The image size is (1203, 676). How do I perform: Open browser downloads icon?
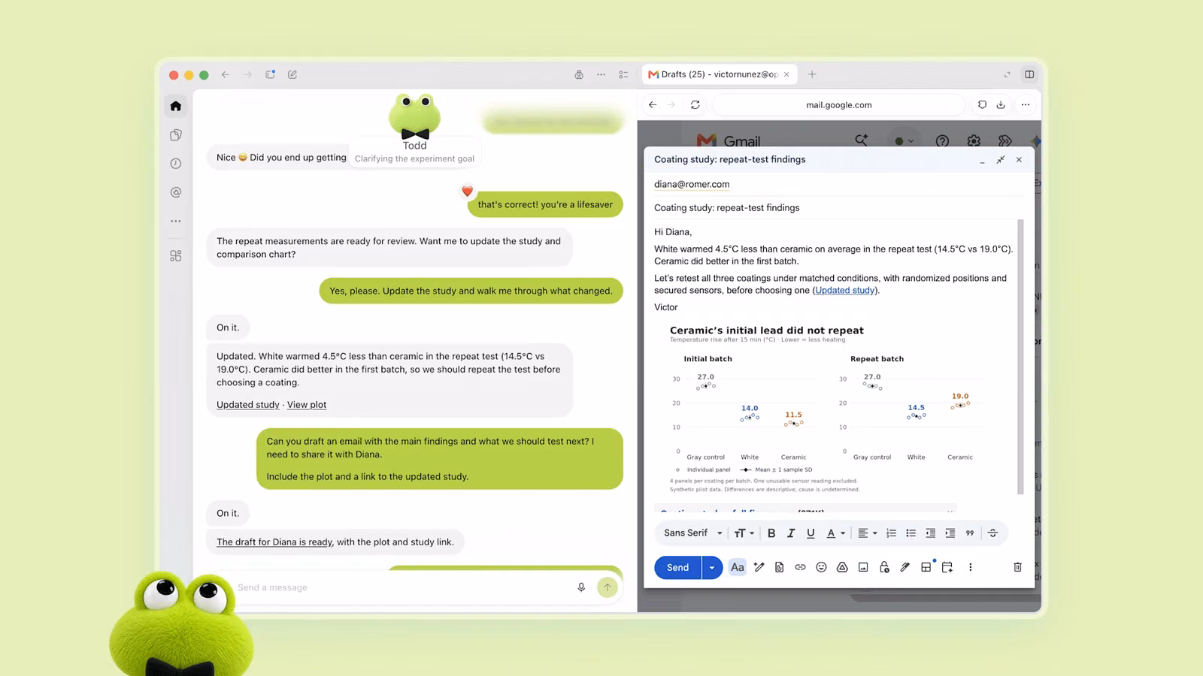pos(1001,105)
